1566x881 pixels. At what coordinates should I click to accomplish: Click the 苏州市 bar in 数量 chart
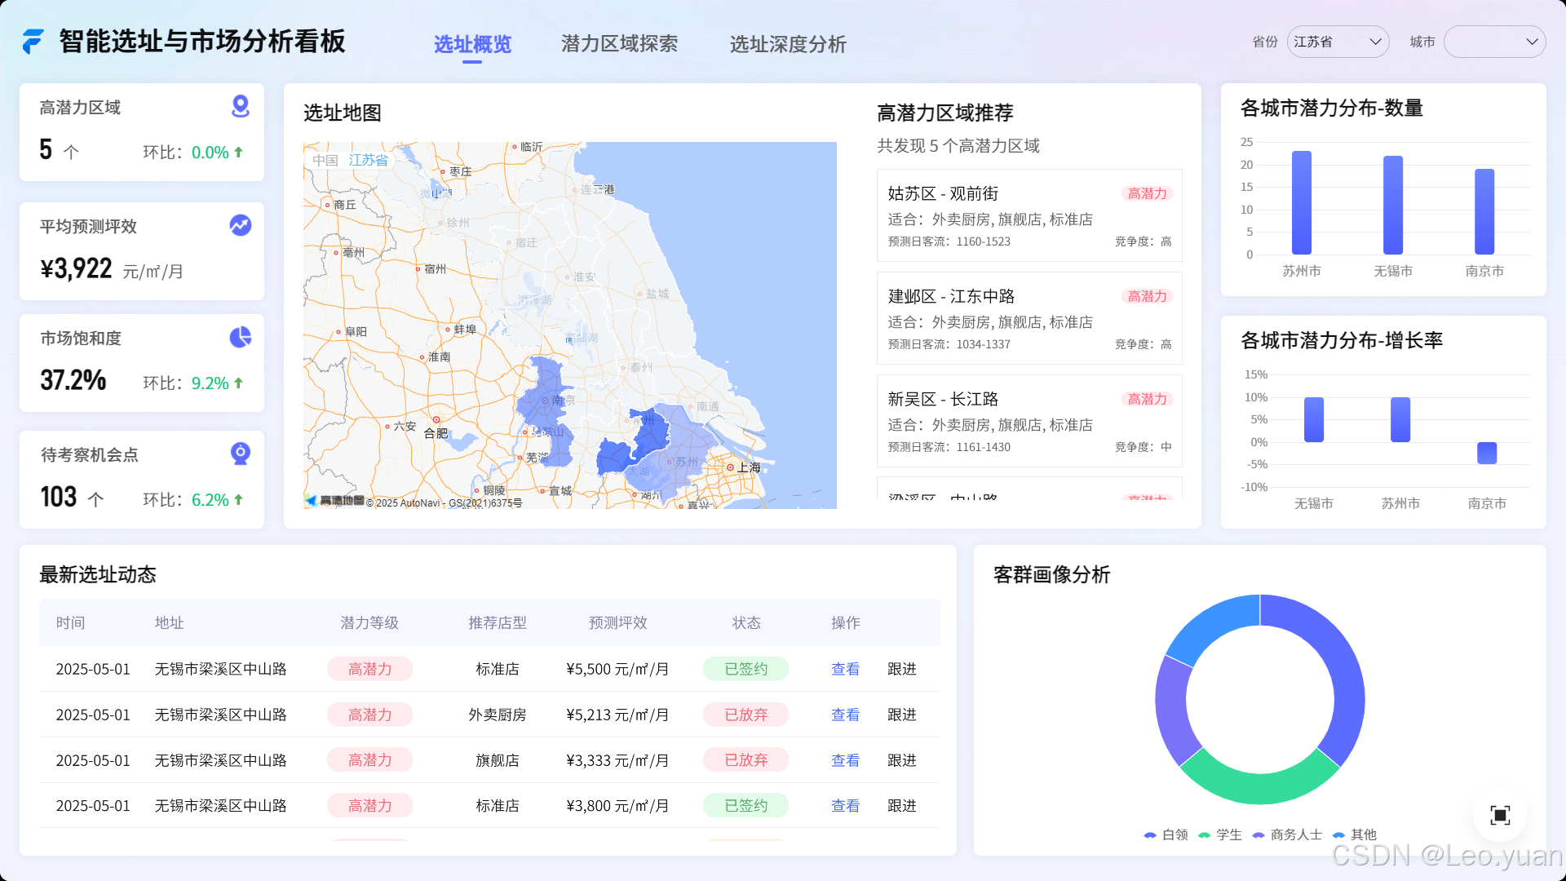(x=1302, y=203)
